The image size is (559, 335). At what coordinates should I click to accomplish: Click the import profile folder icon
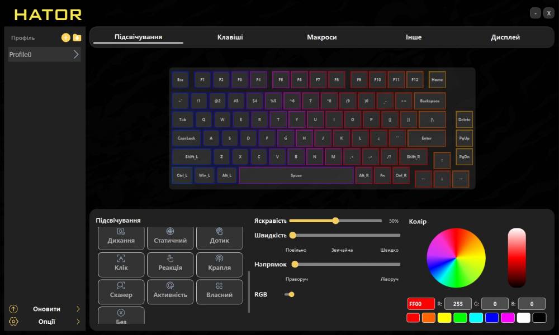(x=77, y=38)
